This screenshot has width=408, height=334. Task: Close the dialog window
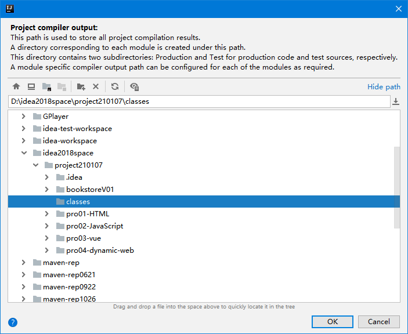pos(398,9)
